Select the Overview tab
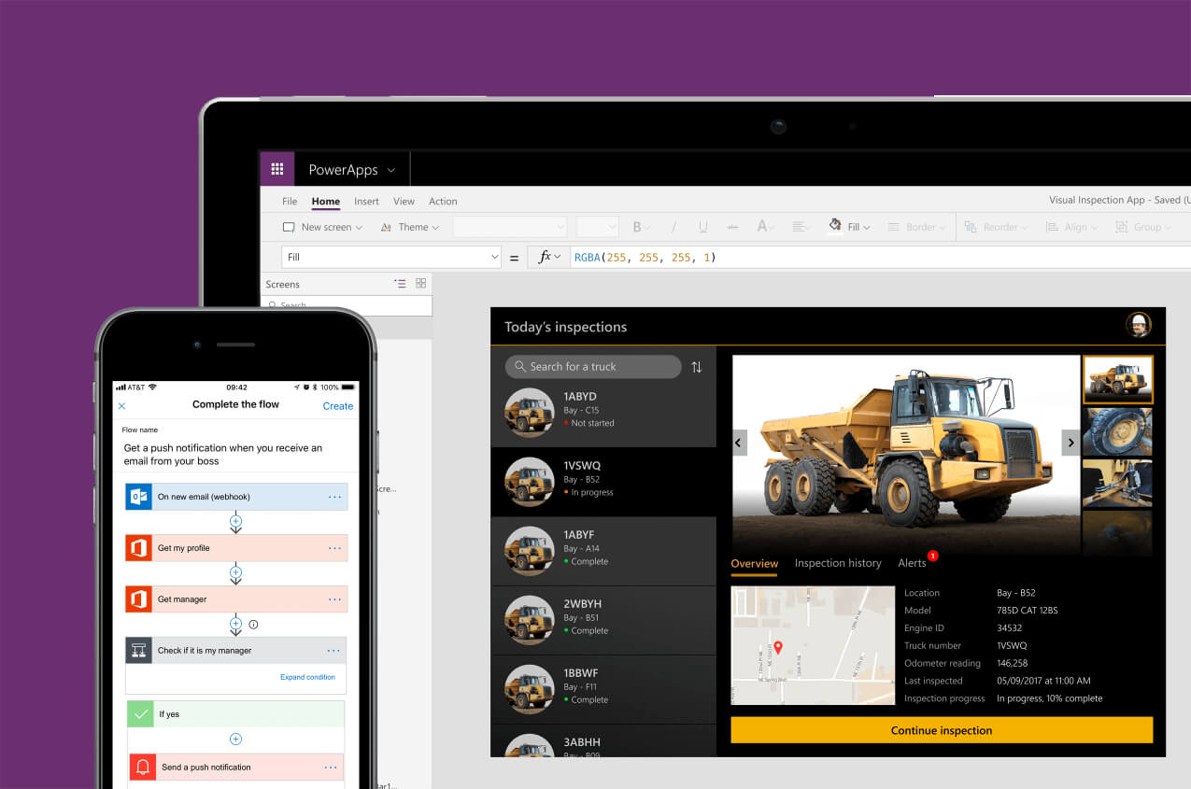The image size is (1191, 789). pos(755,564)
